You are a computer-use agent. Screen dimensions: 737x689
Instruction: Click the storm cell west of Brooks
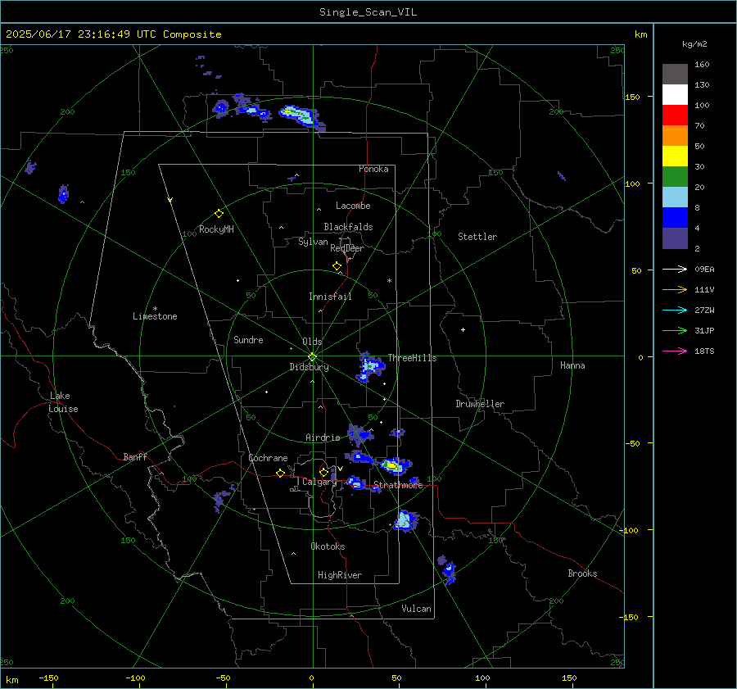pyautogui.click(x=449, y=570)
